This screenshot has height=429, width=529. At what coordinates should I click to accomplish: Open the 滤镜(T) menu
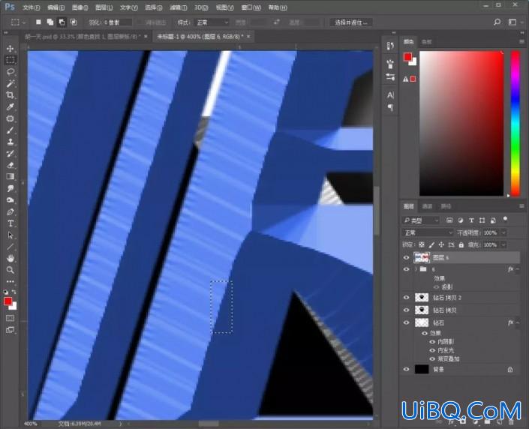tap(178, 7)
